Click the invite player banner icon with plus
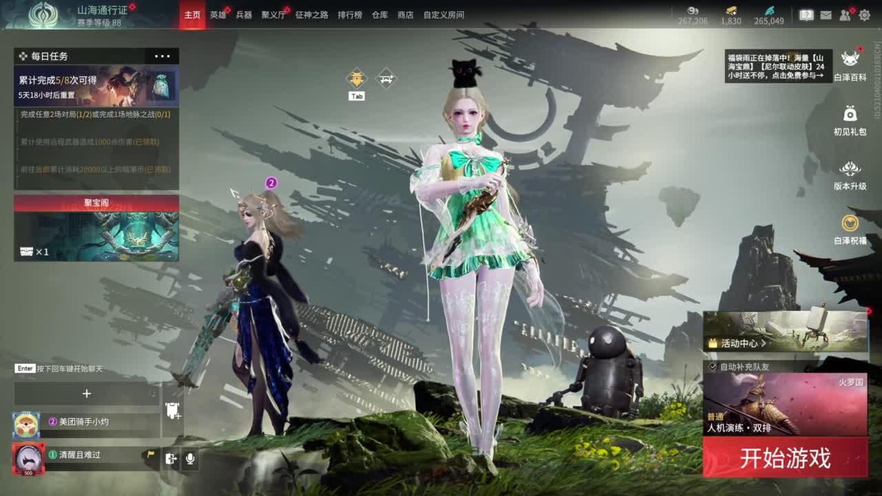This screenshot has width=882, height=496. tap(172, 411)
